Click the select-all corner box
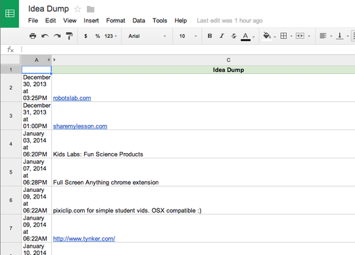The image size is (355, 255). [x=11, y=60]
